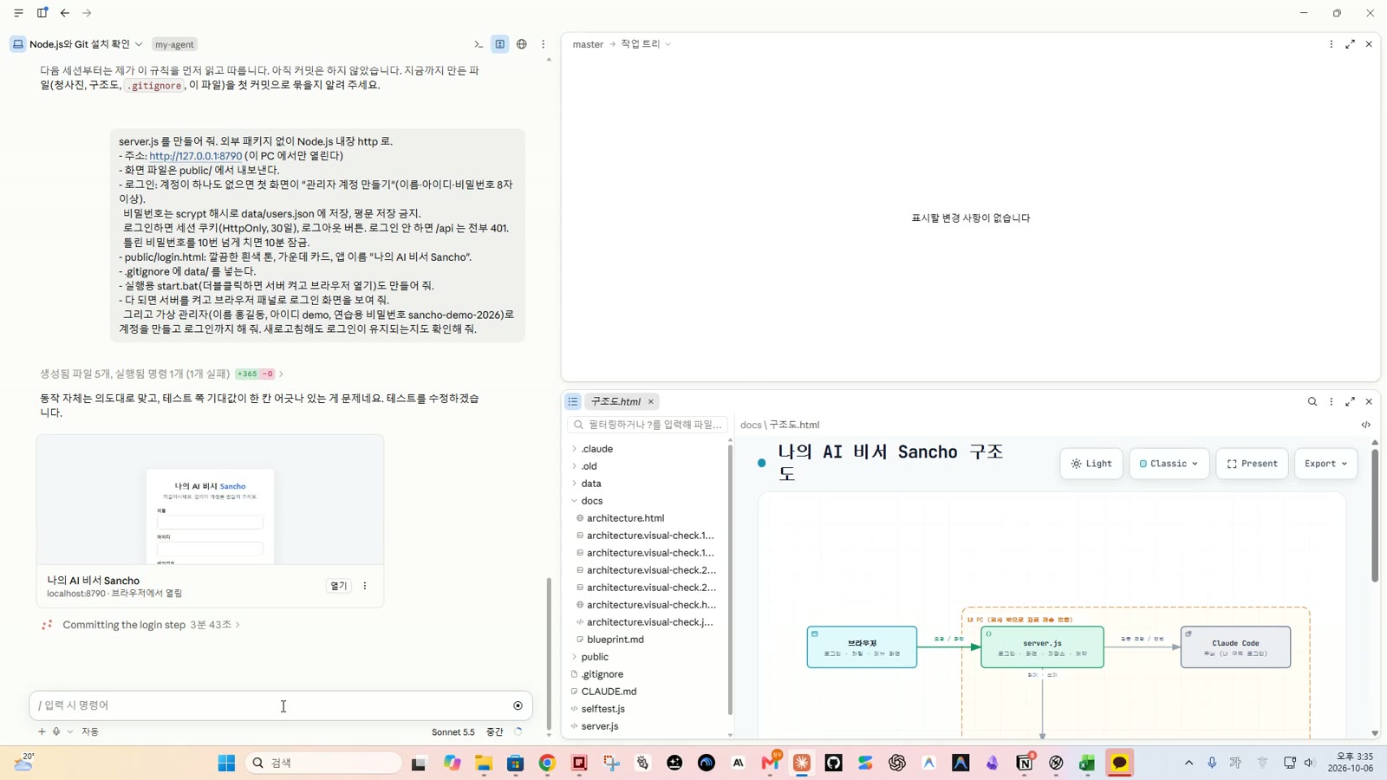The height and width of the screenshot is (780, 1387).
Task: Open the Export dropdown
Action: click(1326, 464)
